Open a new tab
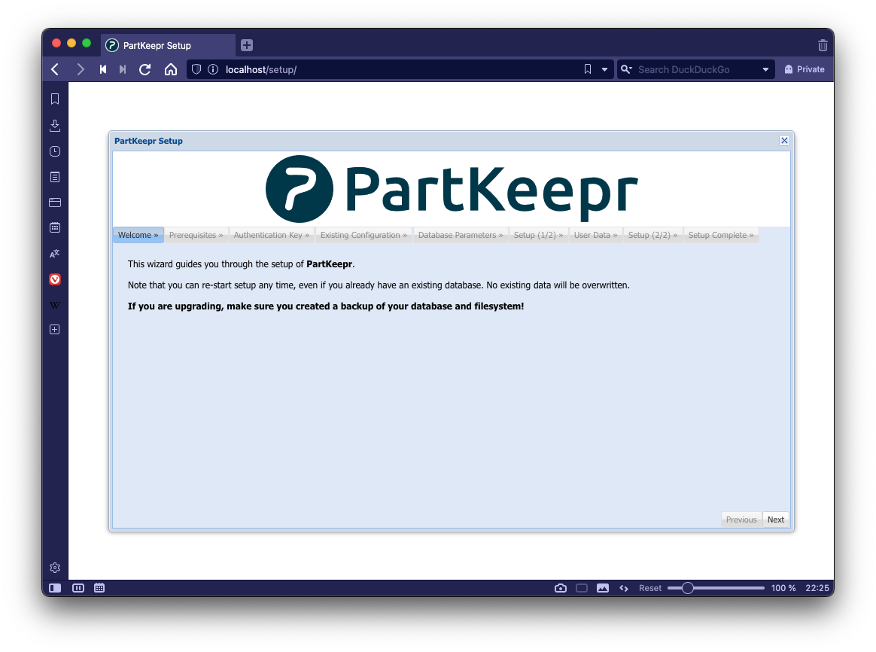This screenshot has width=876, height=652. point(247,45)
